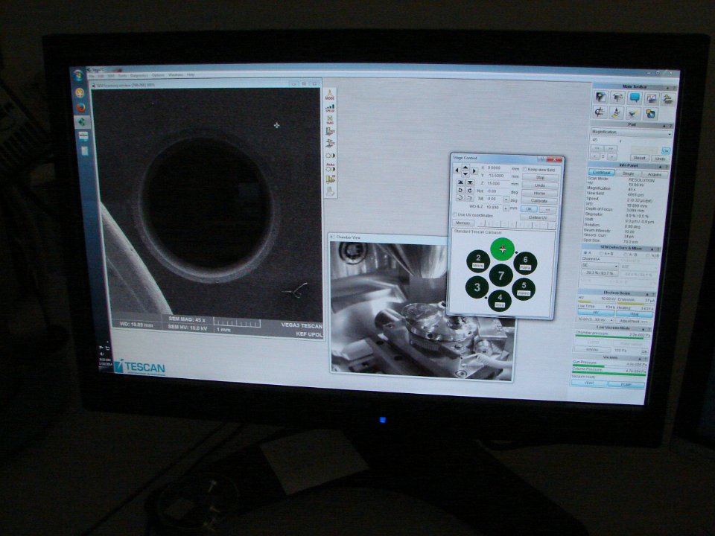
Task: Move stage down with the down arrow
Action: pyautogui.click(x=465, y=173)
